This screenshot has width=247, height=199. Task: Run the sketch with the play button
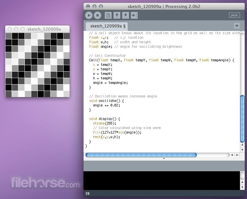(89, 15)
